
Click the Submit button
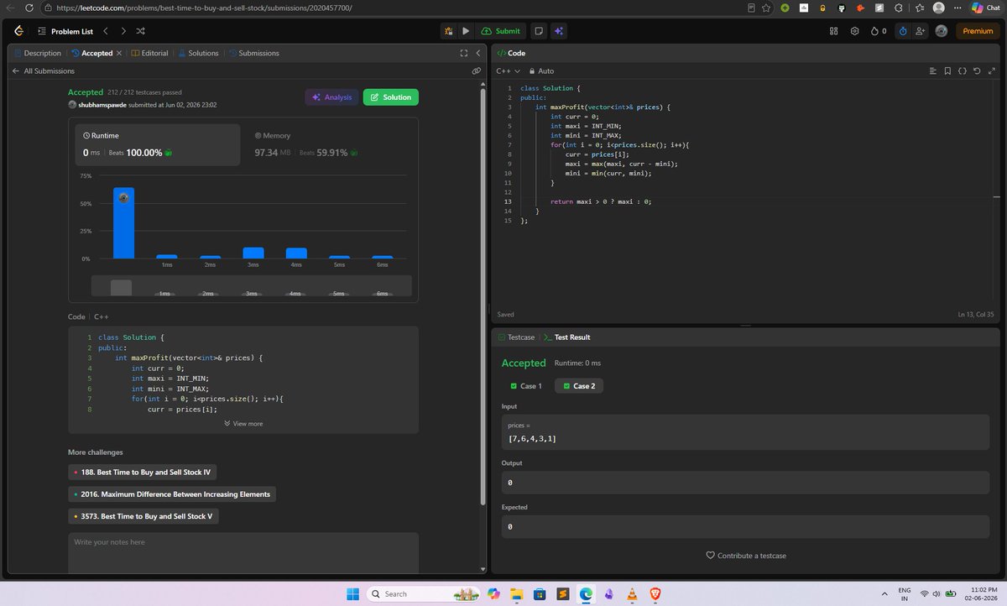(501, 31)
